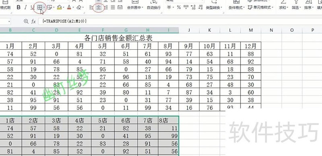Image resolution: width=322 pixels, height=156 pixels.
Task: Open the border style dropdown arrow
Action: 44,8
